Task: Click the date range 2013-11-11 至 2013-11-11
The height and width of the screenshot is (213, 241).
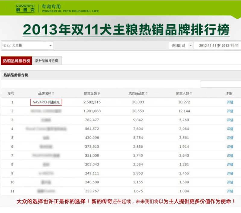Action: 219,46
